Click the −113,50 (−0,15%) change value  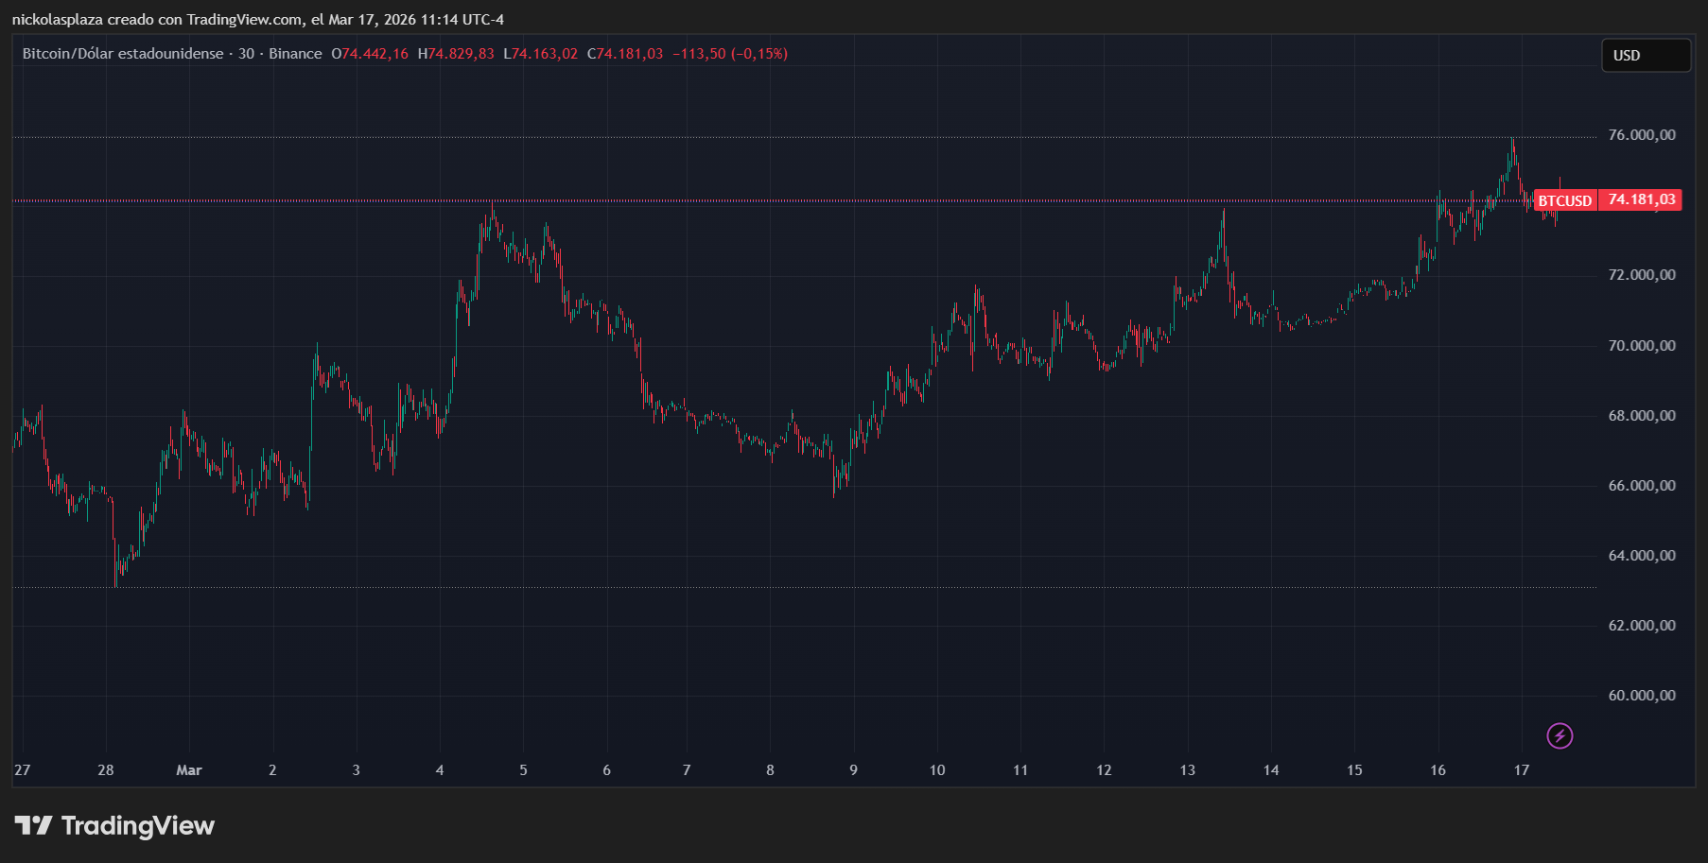[730, 54]
